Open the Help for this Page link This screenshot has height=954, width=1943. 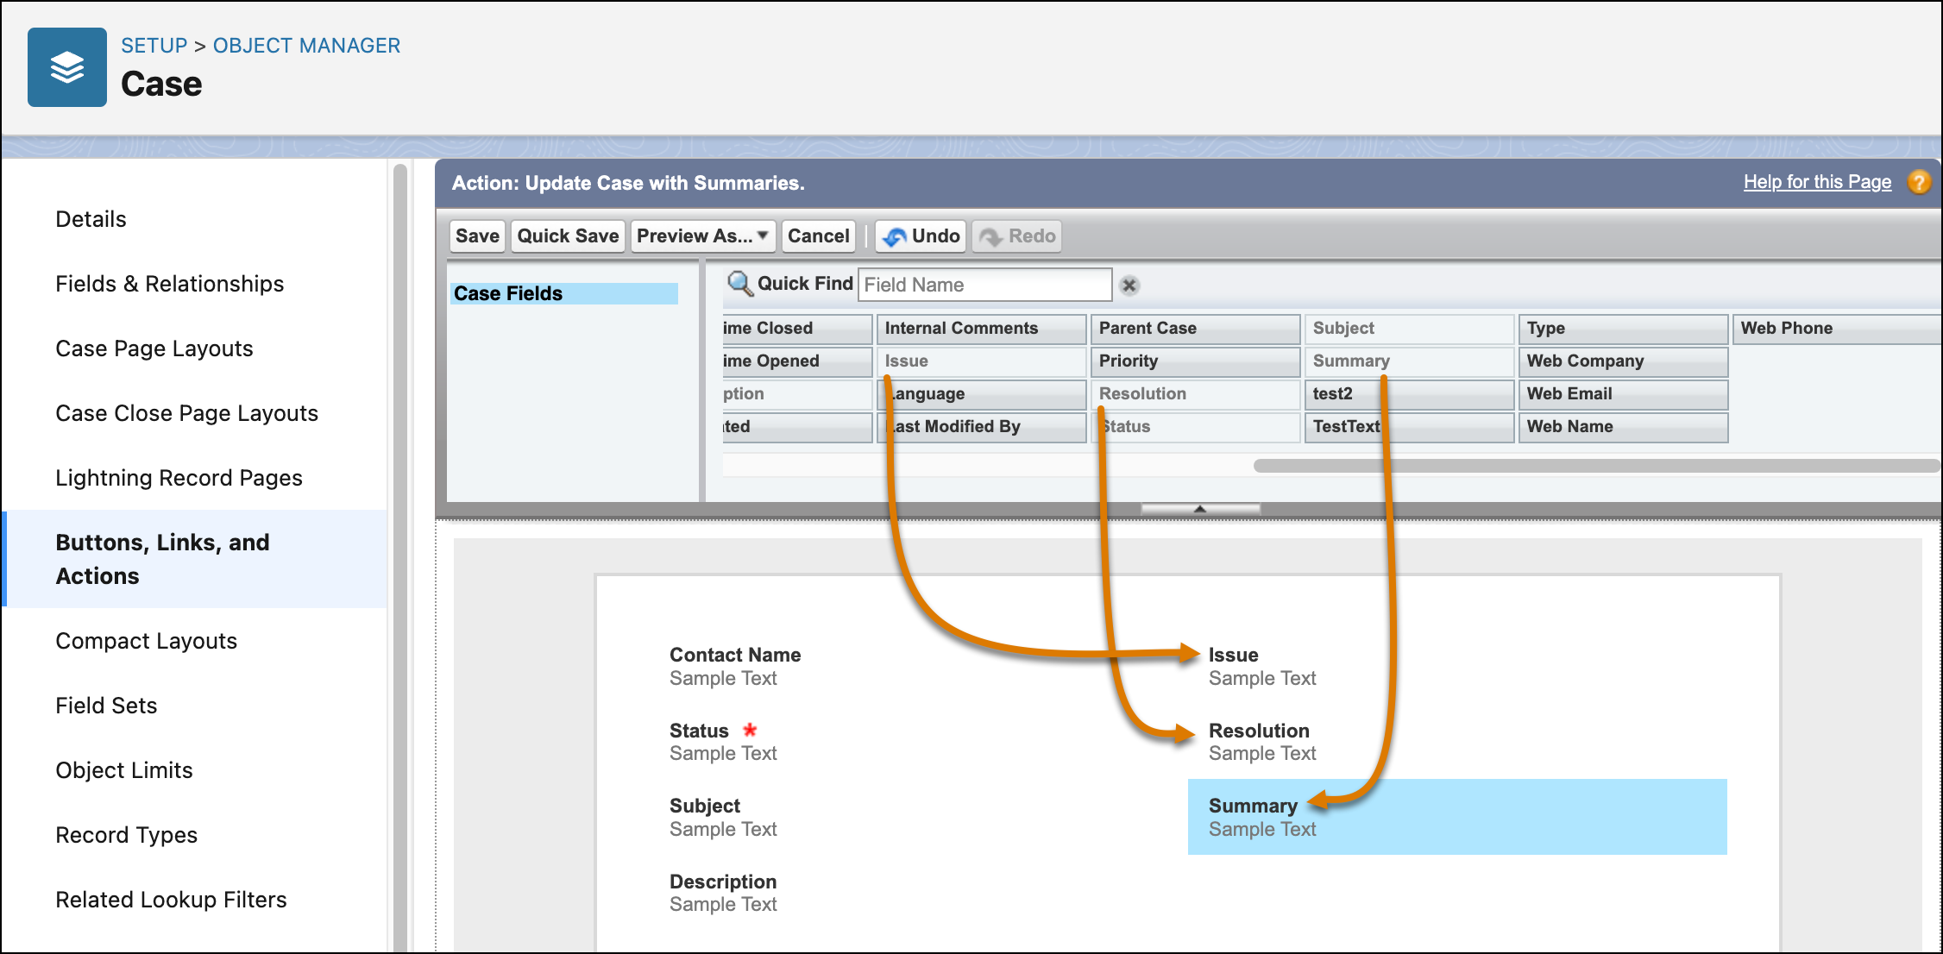pos(1816,182)
